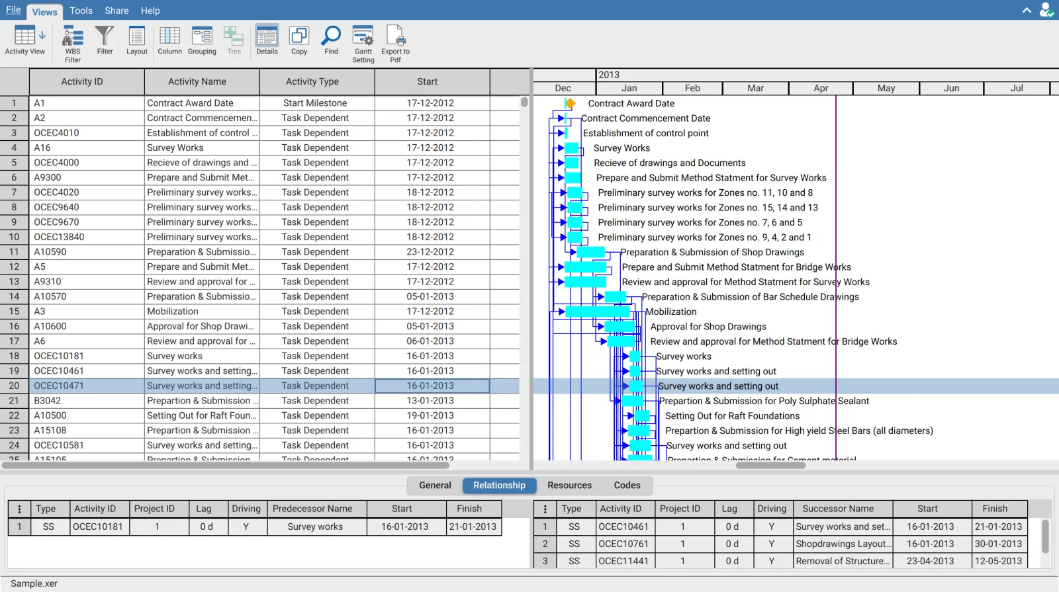Select successor row OCEC10461
The width and height of the screenshot is (1059, 592).
(x=780, y=527)
